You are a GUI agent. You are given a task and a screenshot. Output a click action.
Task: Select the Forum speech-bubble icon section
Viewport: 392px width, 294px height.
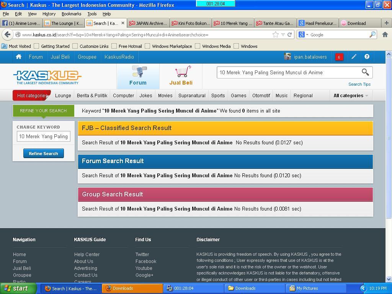138,76
